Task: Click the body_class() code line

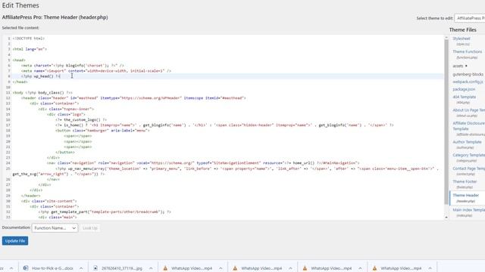Action: tap(42, 92)
